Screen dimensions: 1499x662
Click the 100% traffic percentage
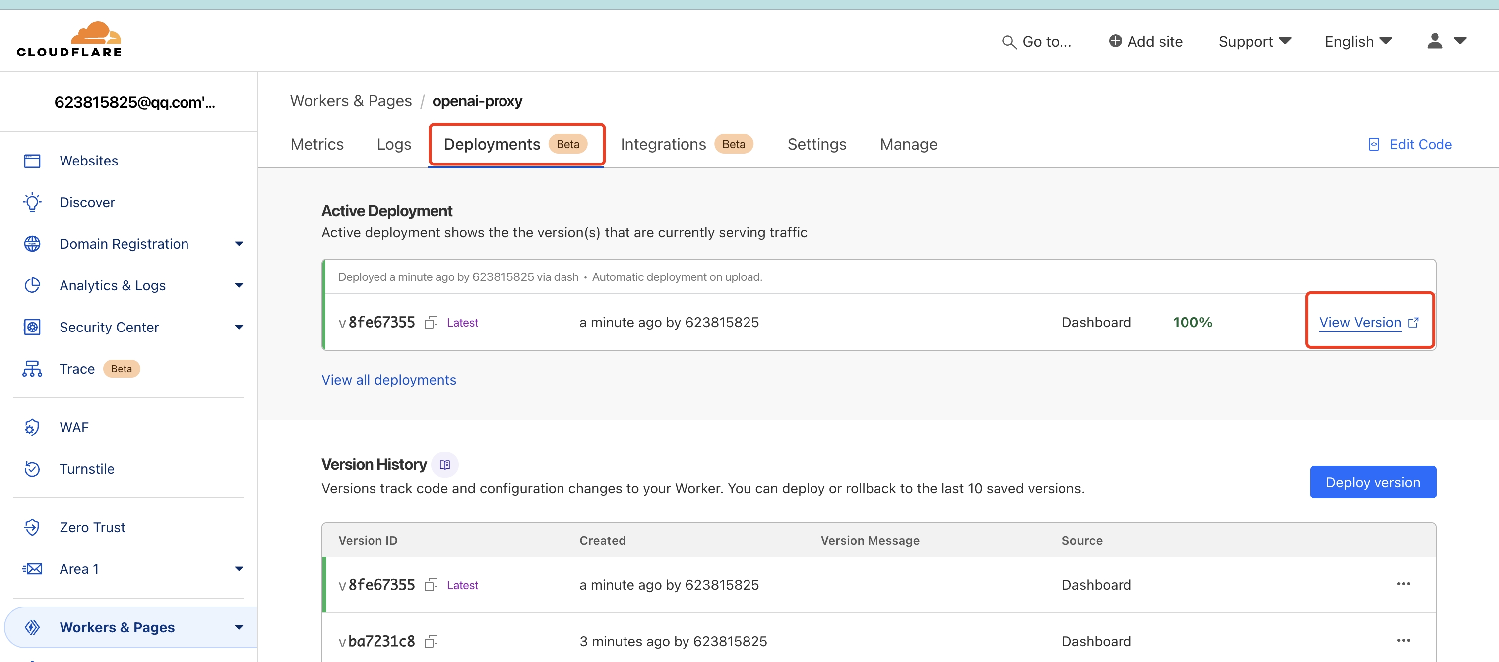1192,323
